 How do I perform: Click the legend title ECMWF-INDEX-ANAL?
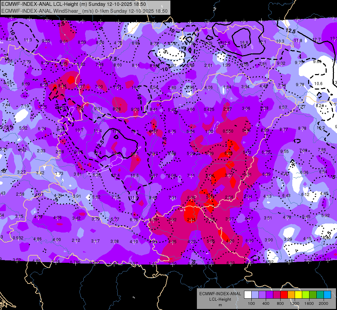(220, 294)
